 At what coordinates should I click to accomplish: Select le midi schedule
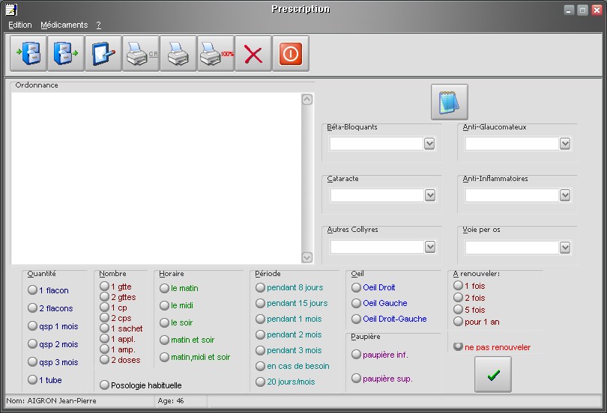tap(177, 305)
